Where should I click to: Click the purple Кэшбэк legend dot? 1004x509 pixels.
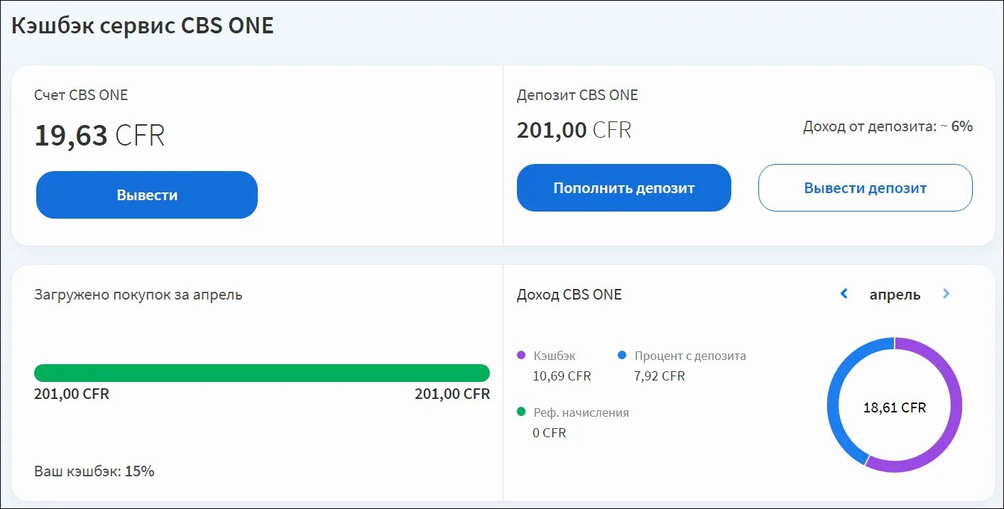521,356
